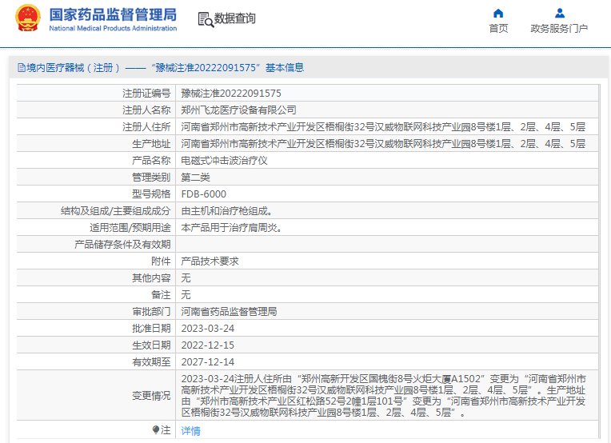Open the 数据查询 search icon
Image resolution: width=611 pixels, height=443 pixels.
coord(206,19)
